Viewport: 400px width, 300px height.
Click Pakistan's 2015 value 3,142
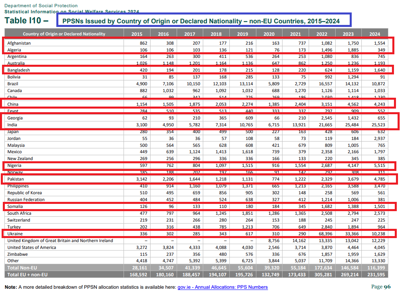click(x=142, y=179)
